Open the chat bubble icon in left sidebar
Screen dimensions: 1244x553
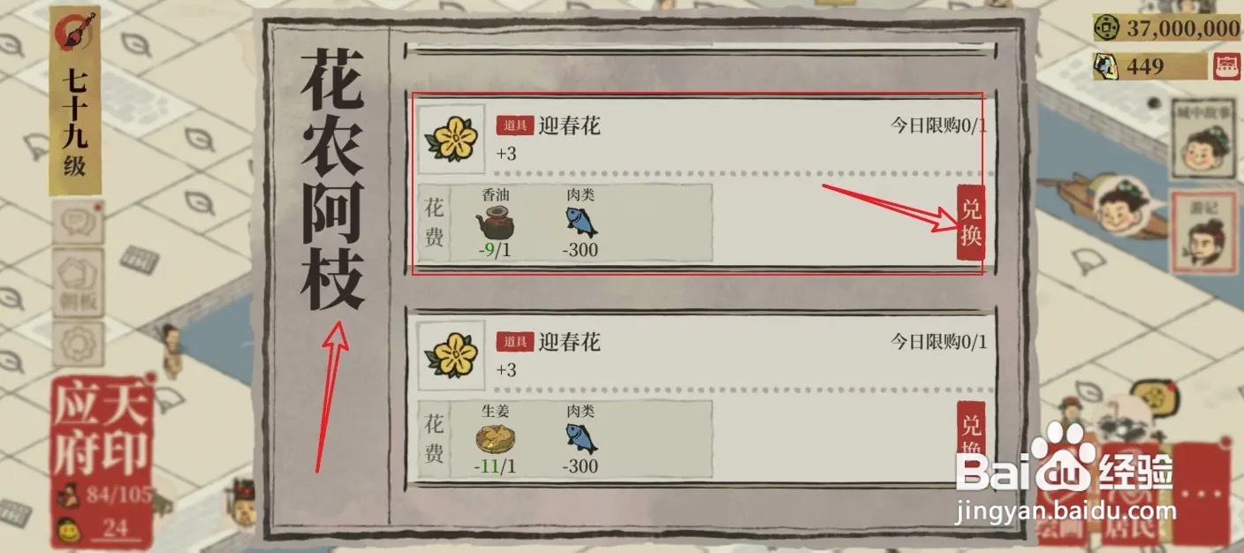pyautogui.click(x=78, y=222)
